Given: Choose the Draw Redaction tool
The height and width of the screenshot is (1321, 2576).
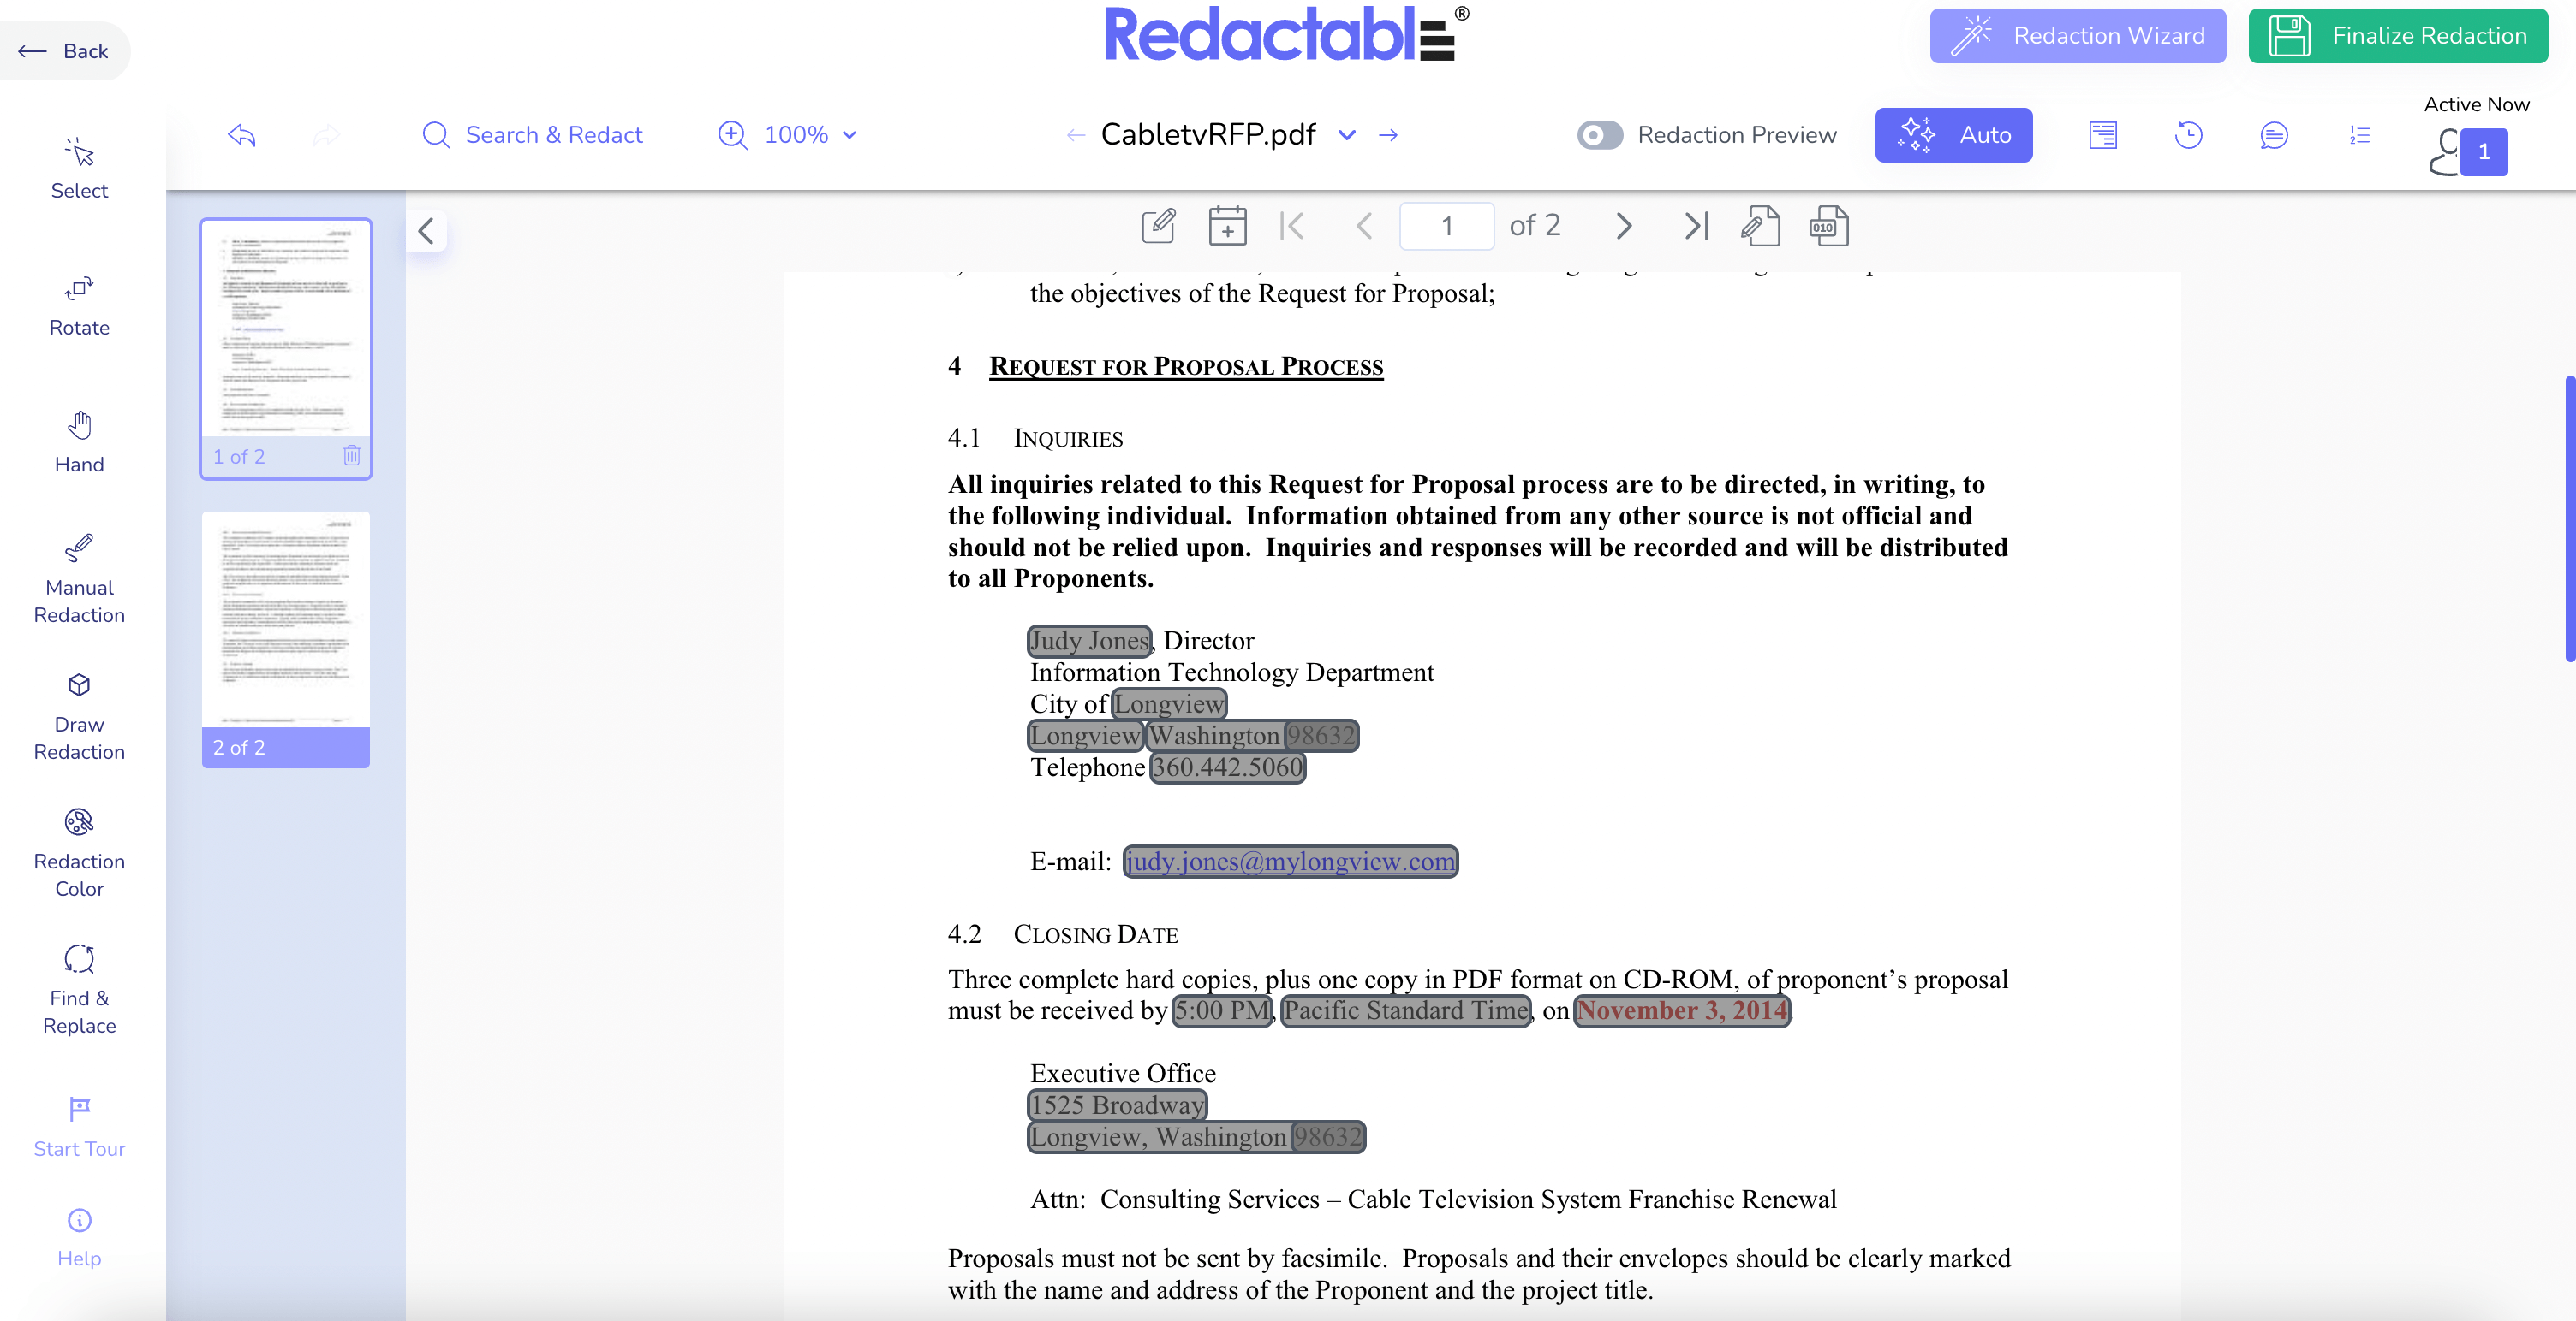Looking at the screenshot, I should pyautogui.click(x=79, y=716).
